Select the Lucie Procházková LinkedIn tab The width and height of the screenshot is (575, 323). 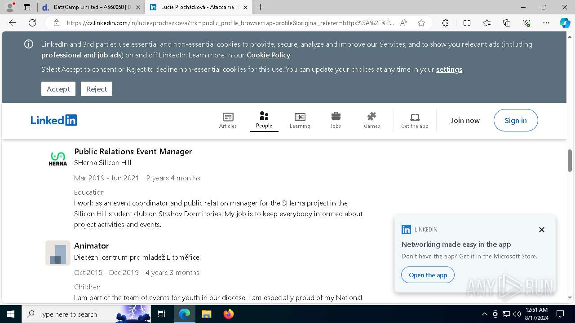(x=198, y=7)
